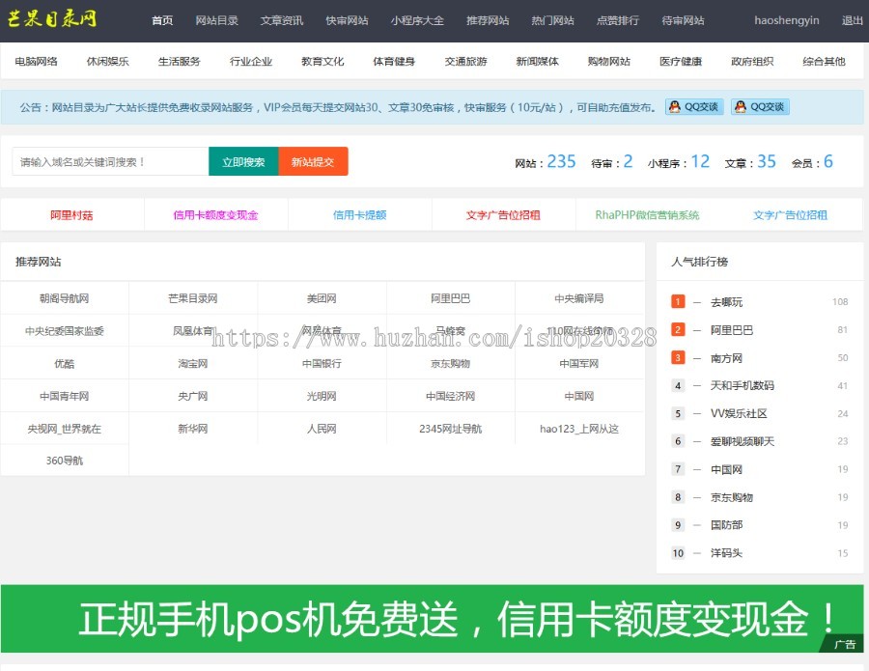The width and height of the screenshot is (869, 671).
Task: Click 退出 to log out
Action: click(853, 20)
